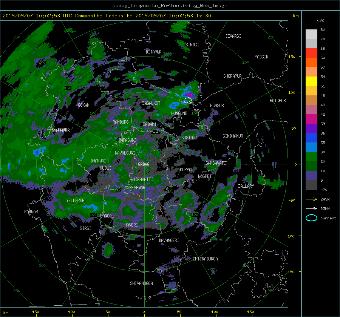
Task: Click the HUBLI city label
Action: [105, 168]
